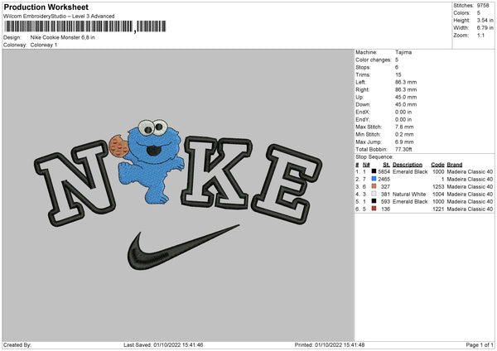Click the Up value '45.0 mm'
Viewport: 497px width, 351px height.
406,97
